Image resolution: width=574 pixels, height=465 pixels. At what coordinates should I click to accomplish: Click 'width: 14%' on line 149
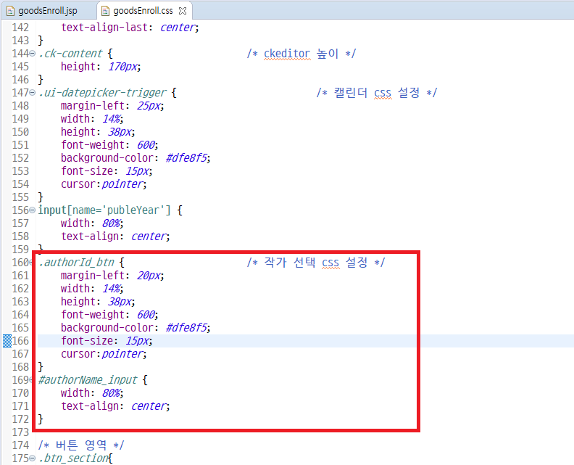[x=91, y=119]
